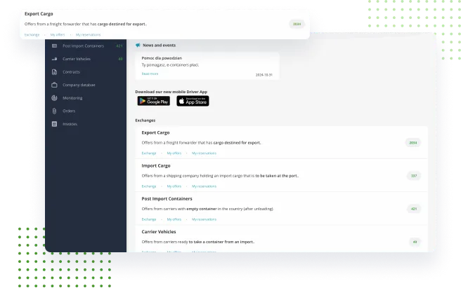Select Orders from the sidebar menu
461x288 pixels.
69,111
